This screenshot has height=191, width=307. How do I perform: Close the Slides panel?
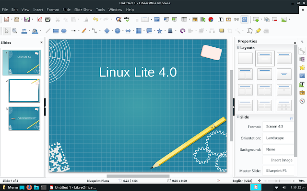coord(41,42)
